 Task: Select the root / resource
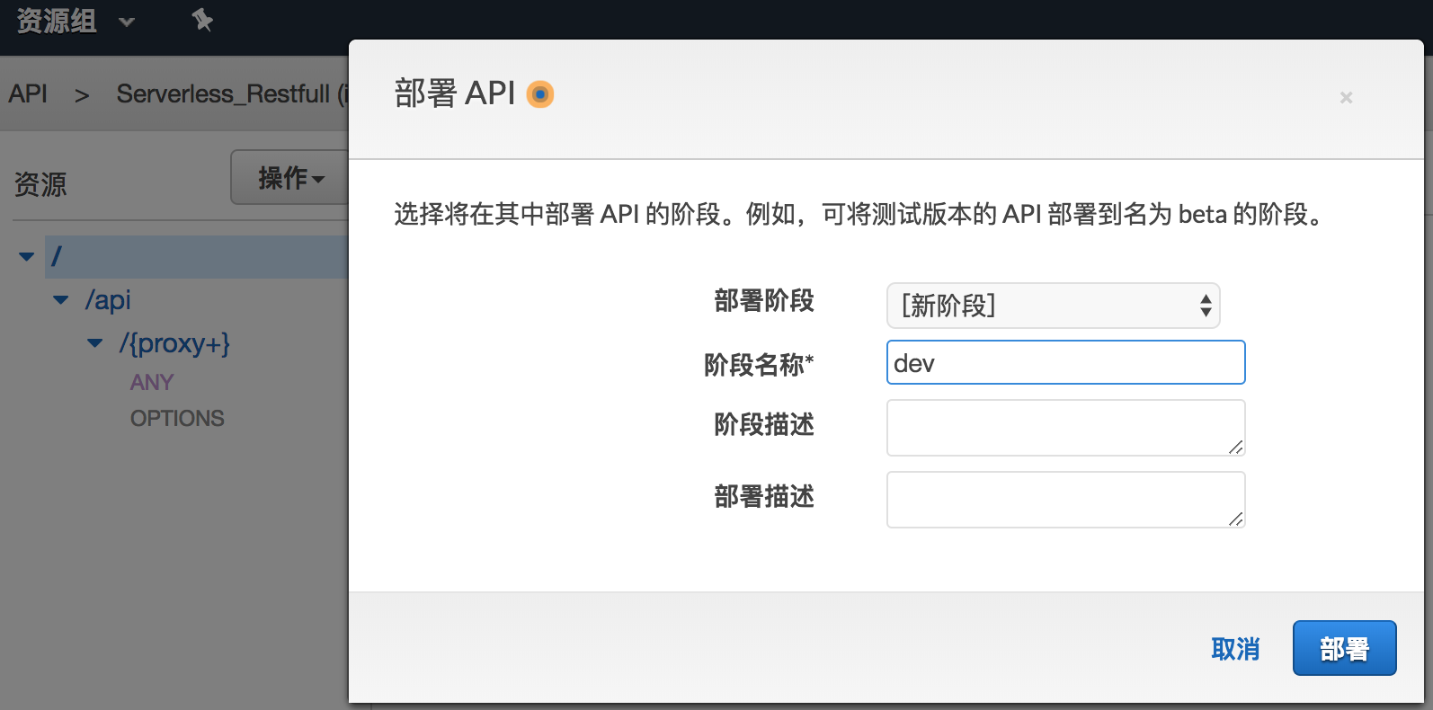click(57, 257)
